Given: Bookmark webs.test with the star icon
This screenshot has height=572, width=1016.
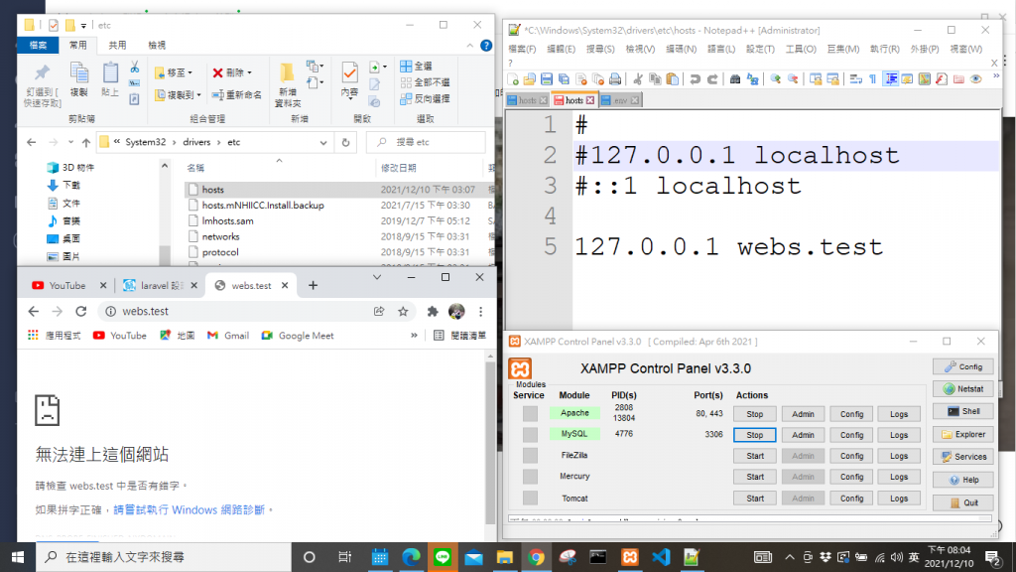Looking at the screenshot, I should point(403,311).
